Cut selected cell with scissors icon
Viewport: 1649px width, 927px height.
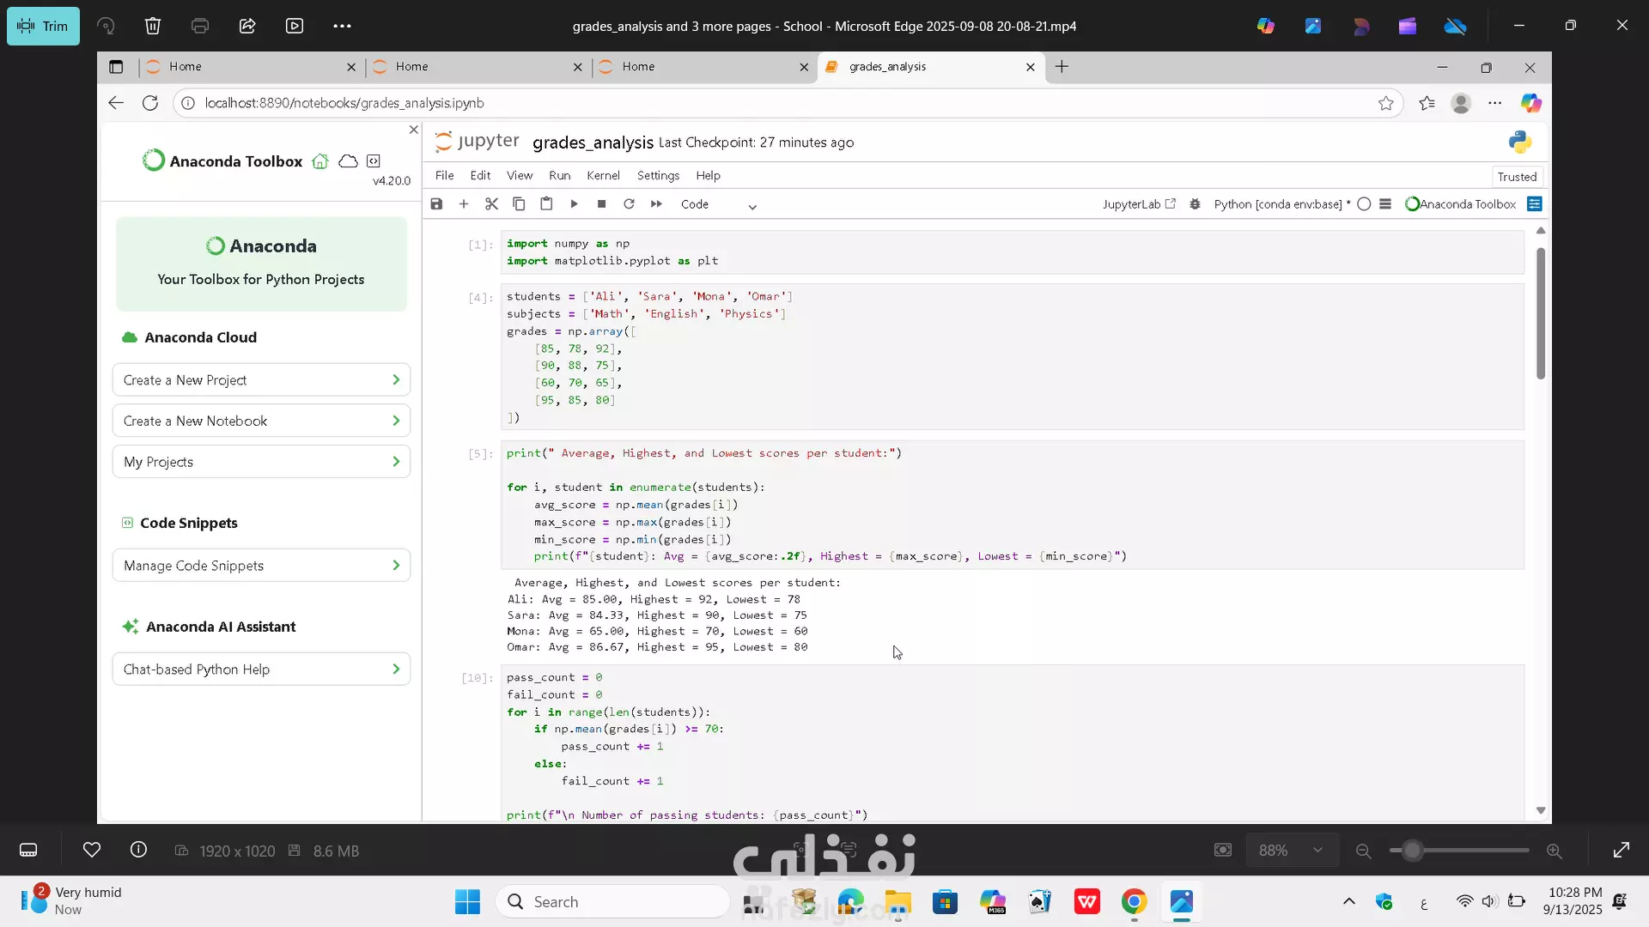click(x=491, y=204)
